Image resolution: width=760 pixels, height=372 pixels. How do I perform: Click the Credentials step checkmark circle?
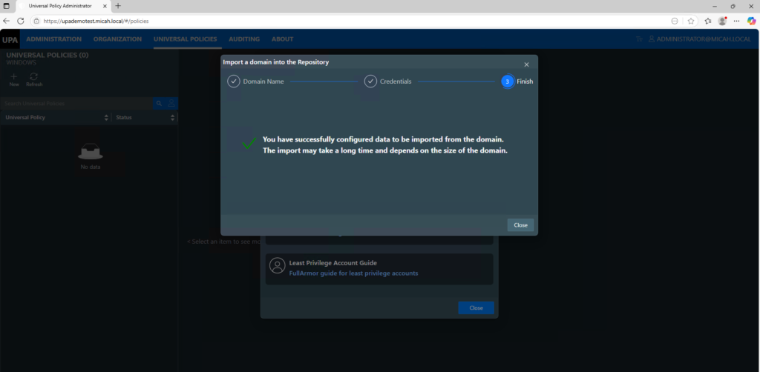pos(370,82)
